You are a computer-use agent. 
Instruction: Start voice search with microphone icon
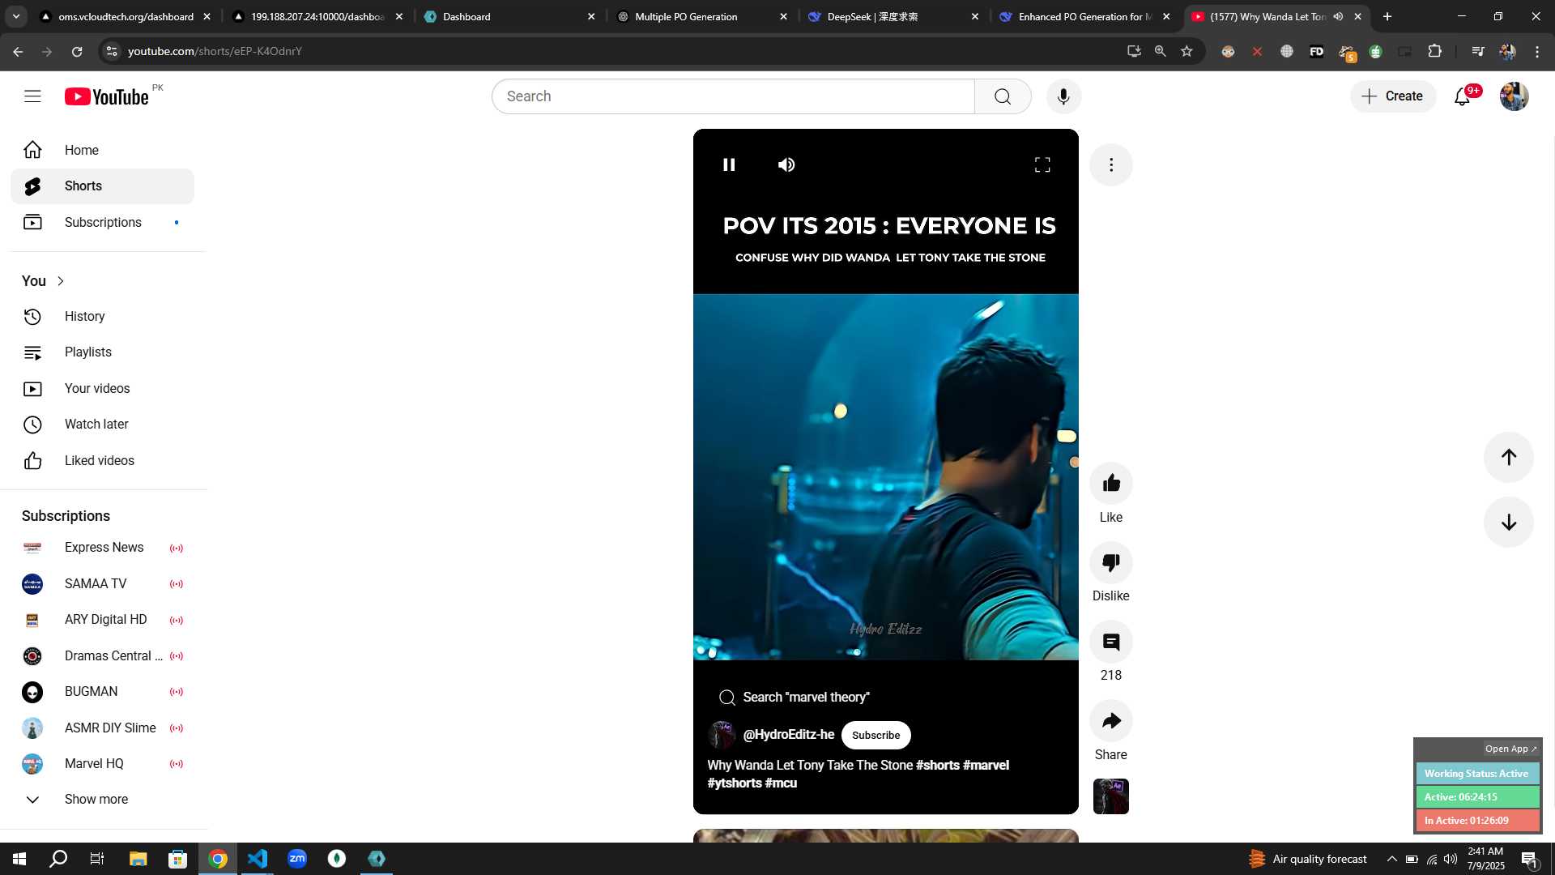[1063, 96]
